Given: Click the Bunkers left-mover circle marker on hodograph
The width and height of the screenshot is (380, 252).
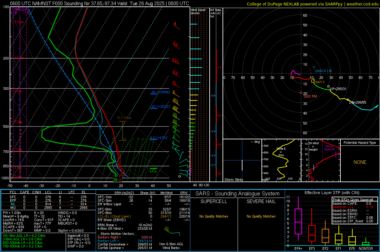Looking at the screenshot, I should [x=314, y=67].
